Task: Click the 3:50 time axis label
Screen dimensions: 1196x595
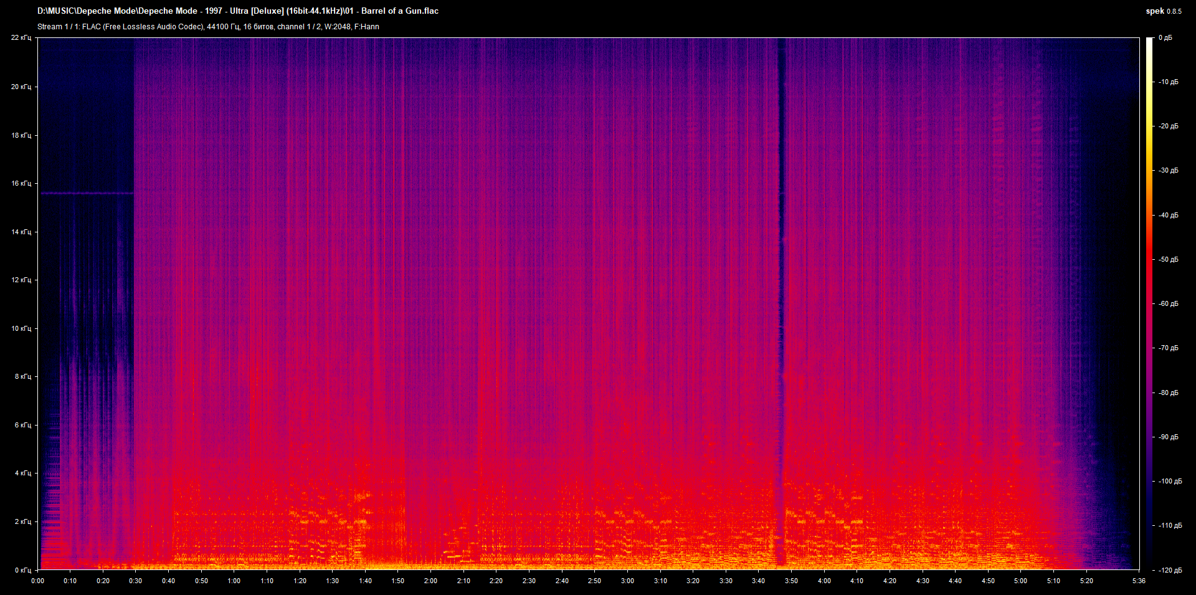Action: (x=791, y=581)
